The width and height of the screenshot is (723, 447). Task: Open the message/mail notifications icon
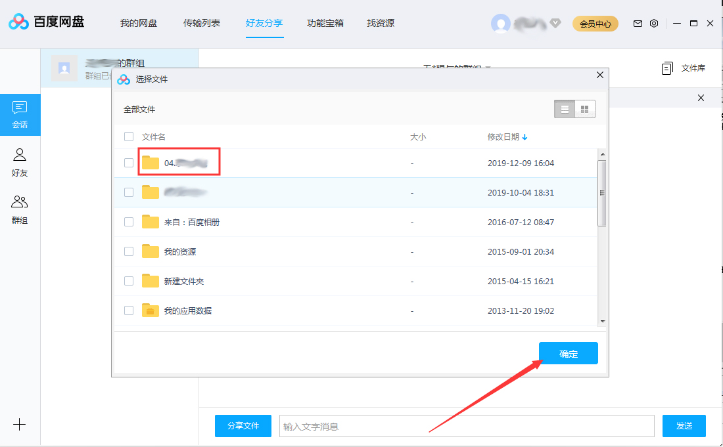coord(638,23)
